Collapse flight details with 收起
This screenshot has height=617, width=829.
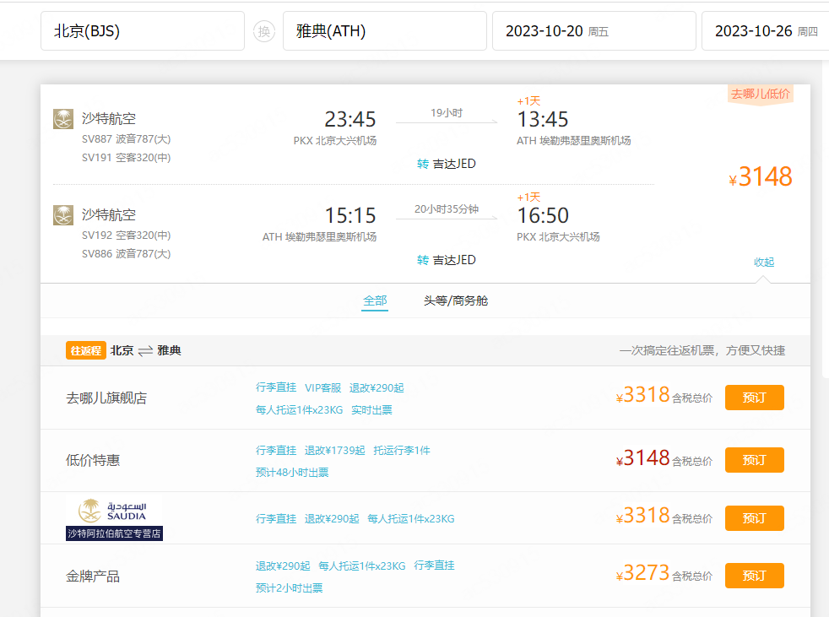(x=764, y=262)
